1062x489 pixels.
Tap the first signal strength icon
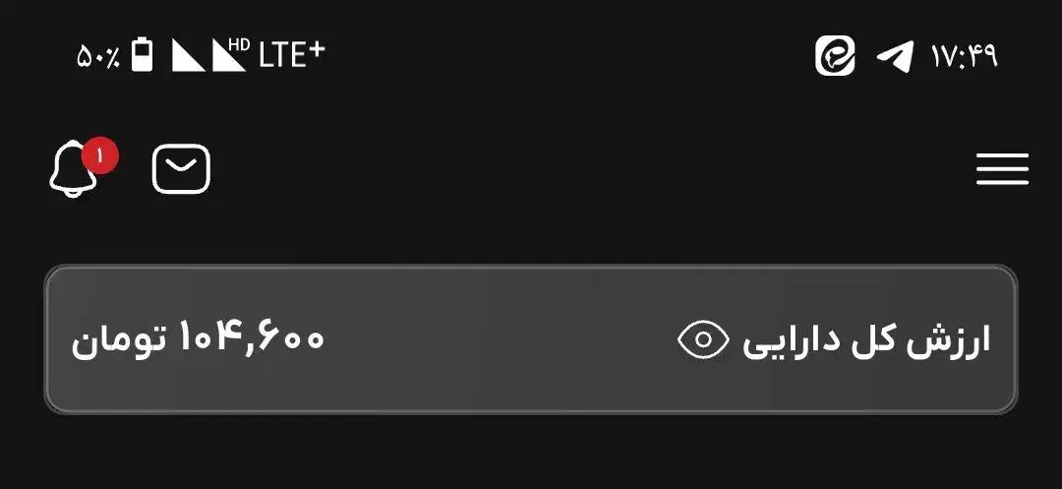[x=188, y=56]
